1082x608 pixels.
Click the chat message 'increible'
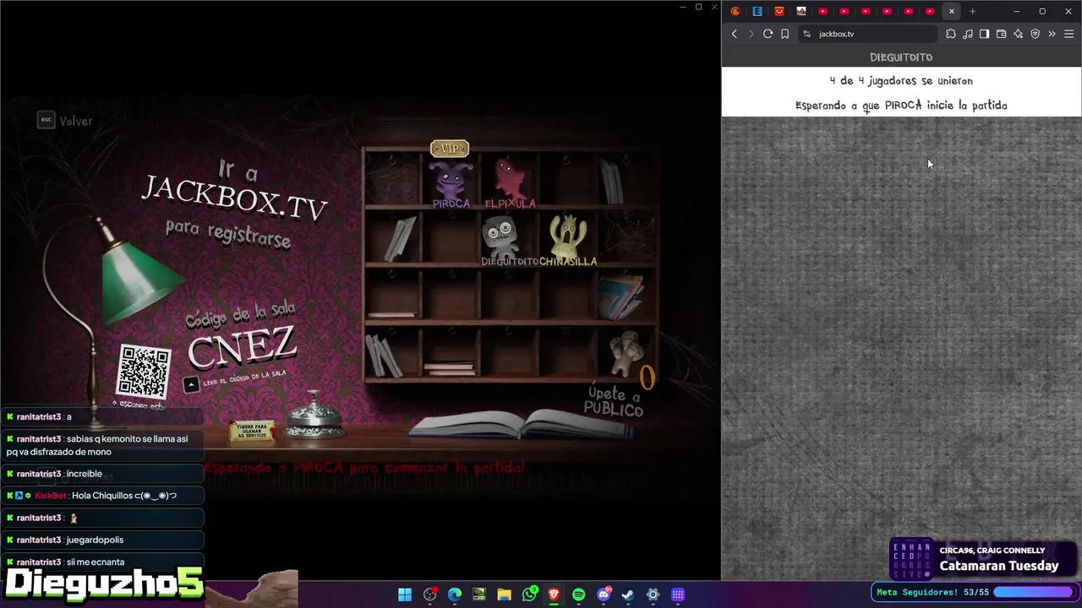pyautogui.click(x=85, y=474)
